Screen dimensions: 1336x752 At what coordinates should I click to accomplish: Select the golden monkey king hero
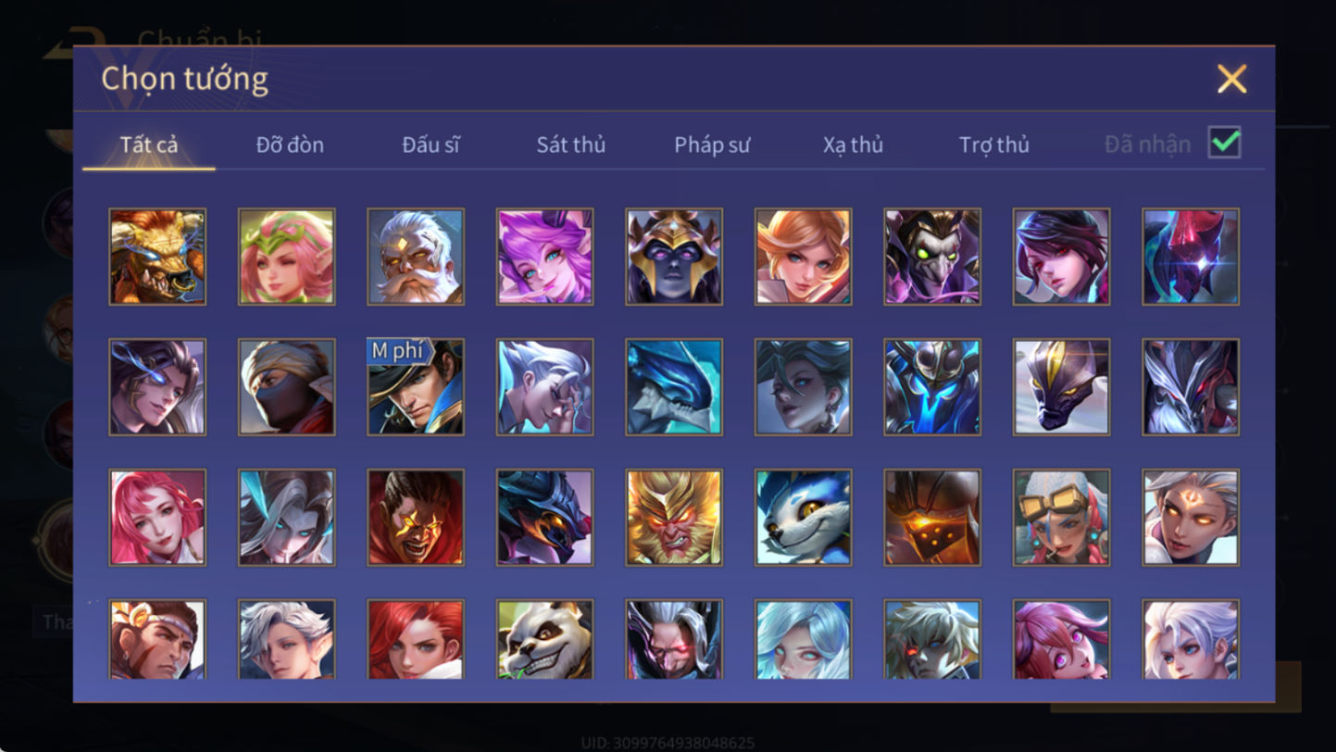tap(674, 518)
